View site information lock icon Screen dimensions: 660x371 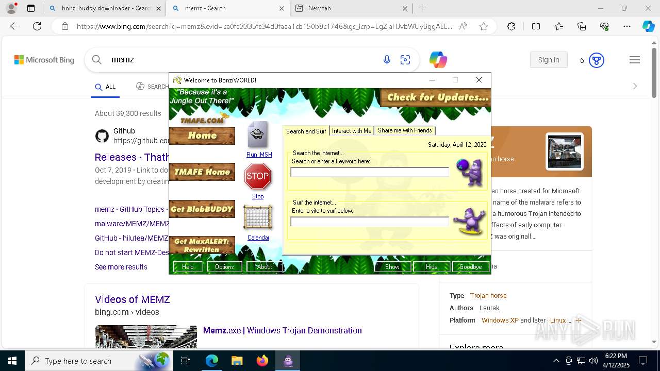click(64, 26)
